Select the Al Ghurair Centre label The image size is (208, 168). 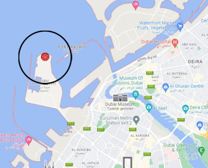point(187,86)
